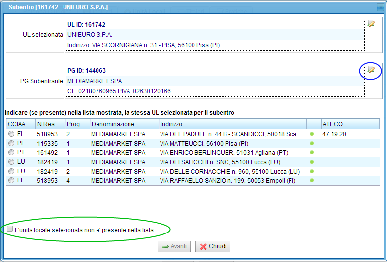387x262 pixels.
Task: Sort by Denominazione column header
Action: [125, 124]
